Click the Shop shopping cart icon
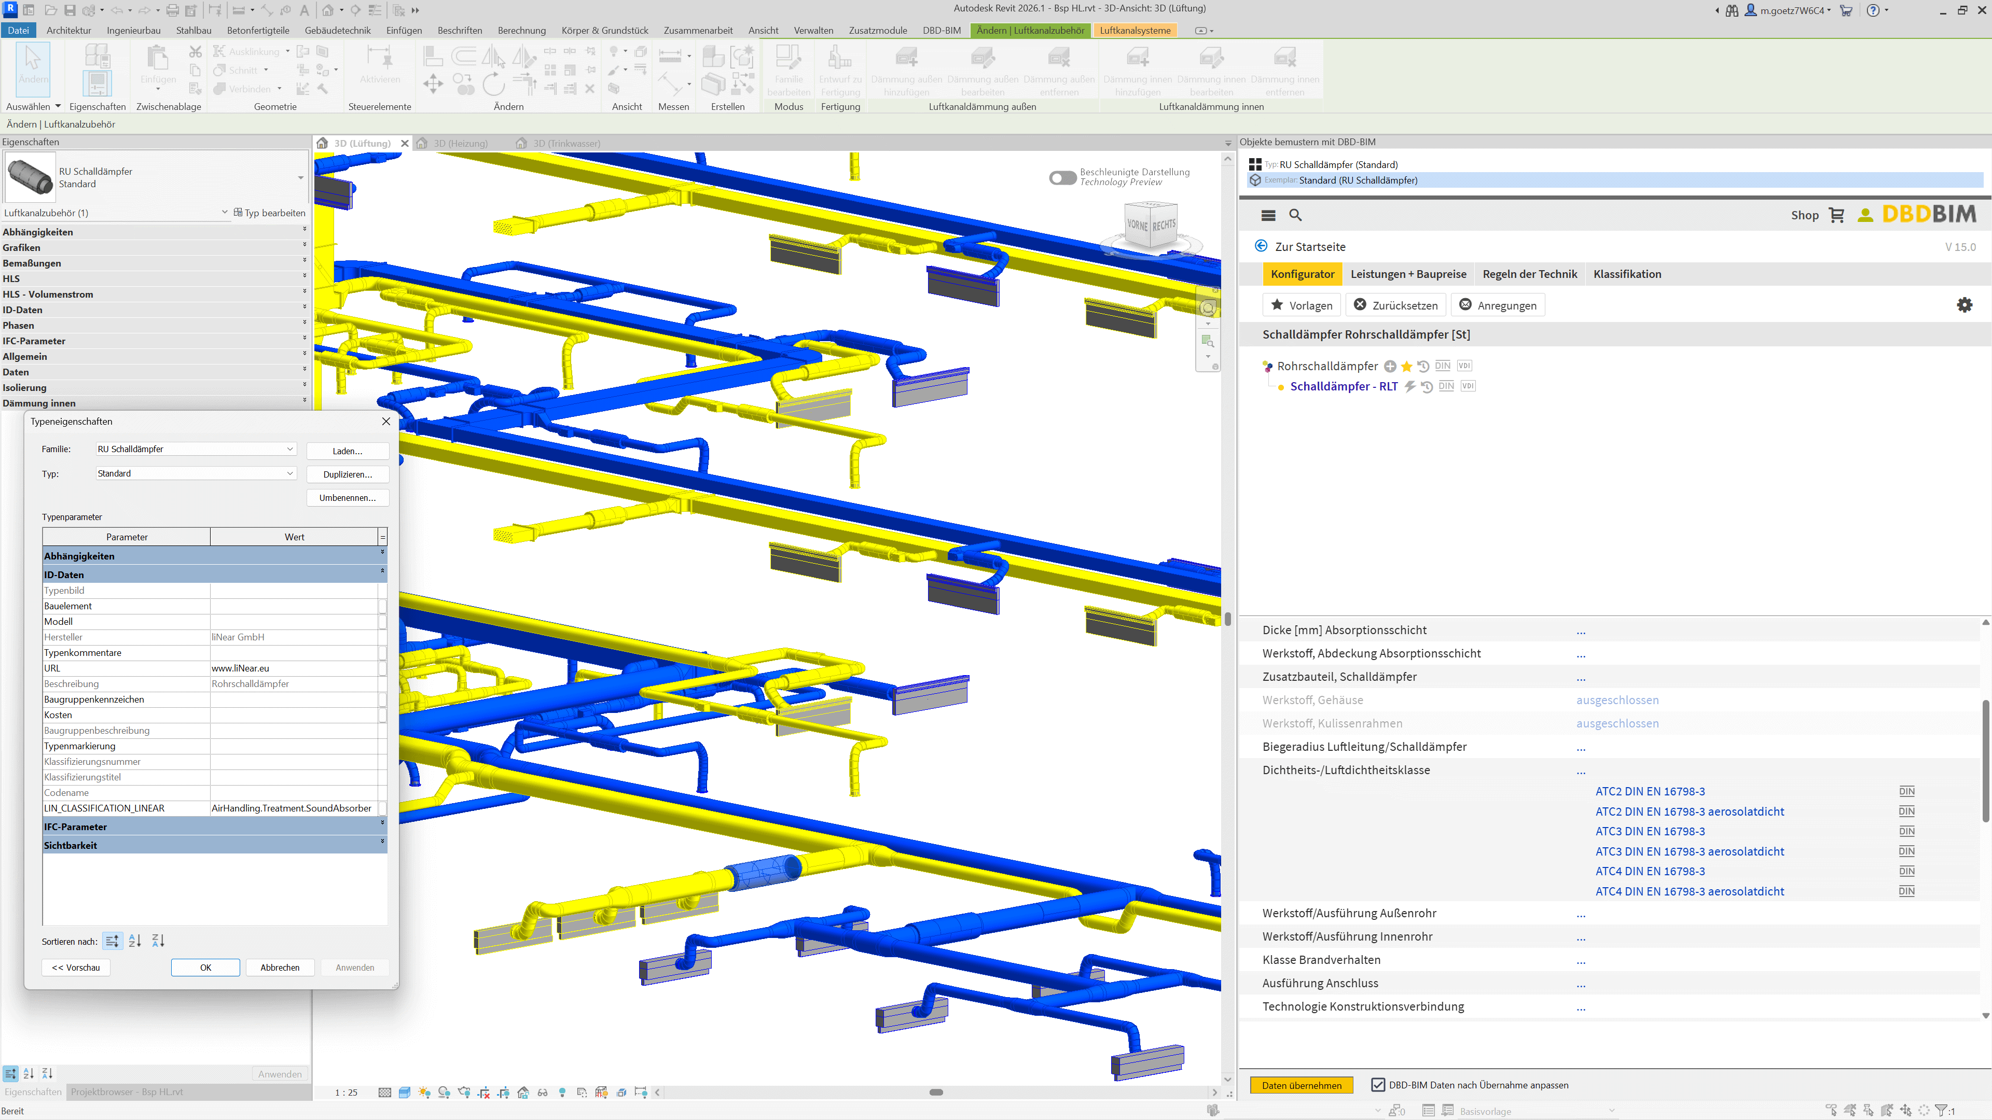 click(x=1836, y=216)
